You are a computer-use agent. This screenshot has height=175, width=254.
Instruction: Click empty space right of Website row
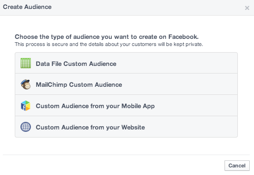tap(191, 127)
